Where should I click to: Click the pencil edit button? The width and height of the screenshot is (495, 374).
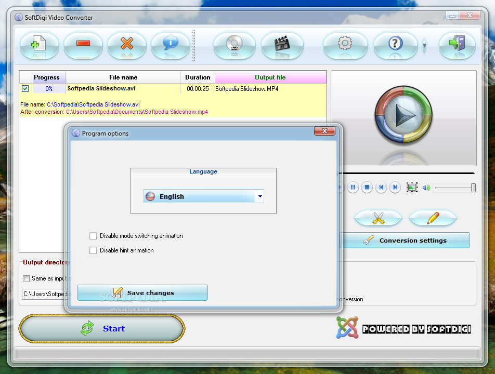[x=433, y=218]
